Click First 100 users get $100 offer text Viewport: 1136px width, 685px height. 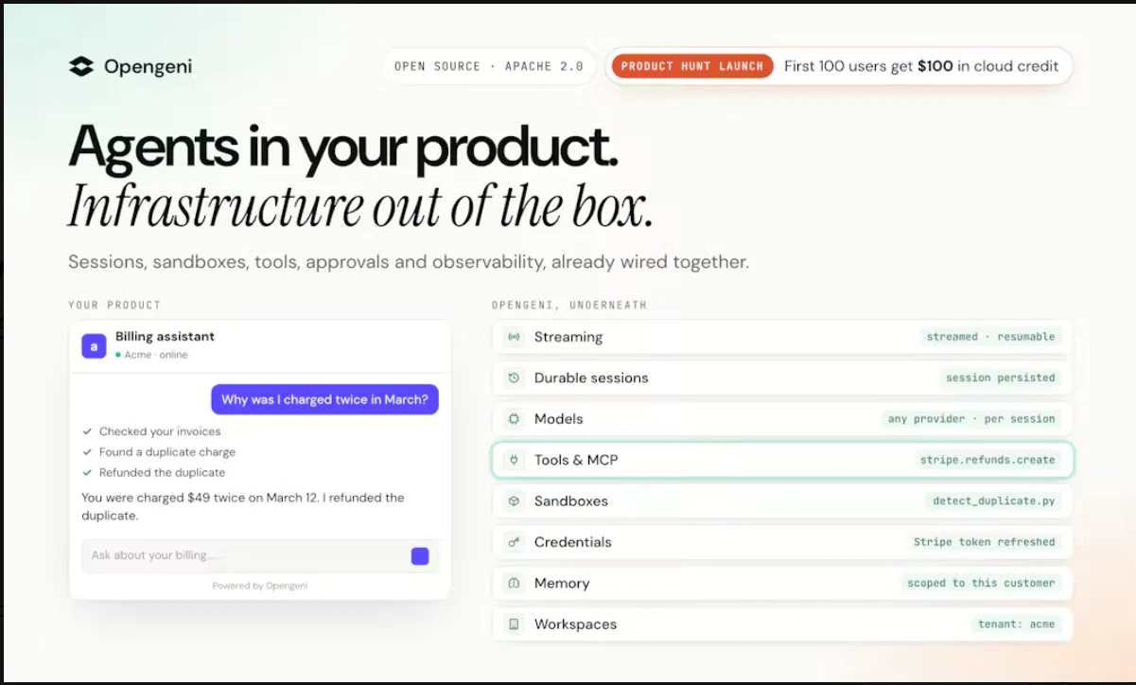pos(921,66)
